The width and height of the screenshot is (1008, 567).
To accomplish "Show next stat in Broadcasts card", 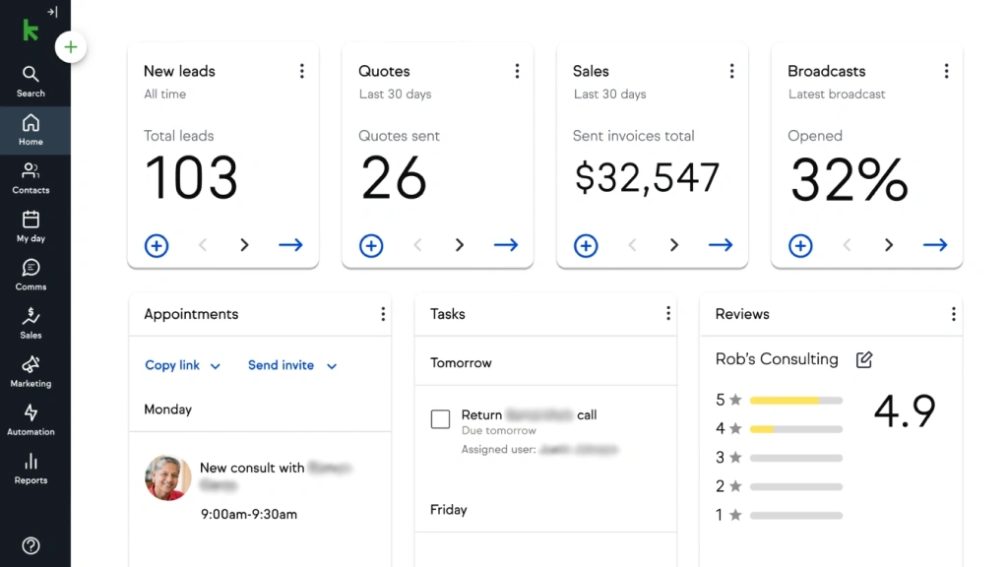I will click(x=889, y=245).
